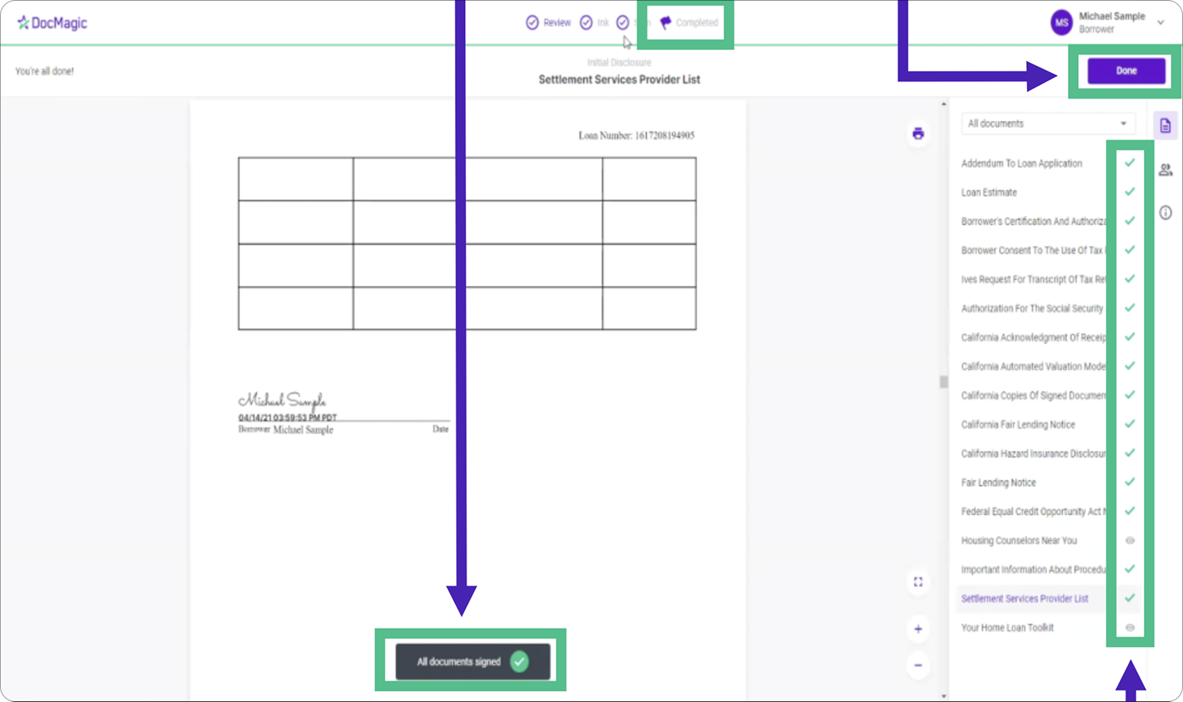Click the DocMagic logo

pyautogui.click(x=52, y=23)
